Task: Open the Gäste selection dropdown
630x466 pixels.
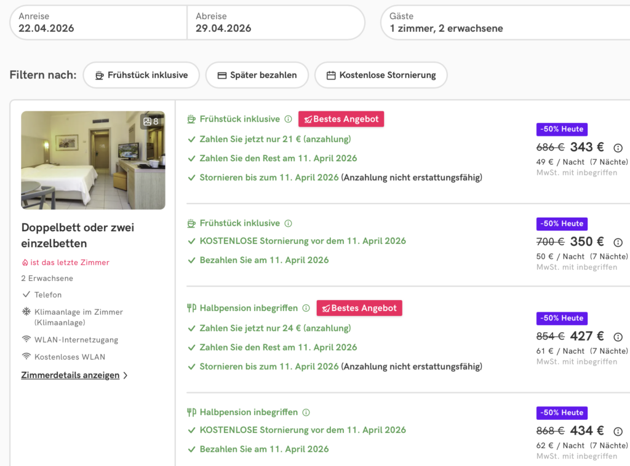Action: [x=504, y=23]
